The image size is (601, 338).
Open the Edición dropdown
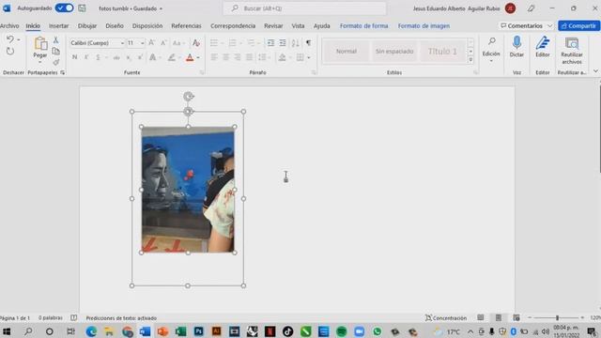point(491,49)
